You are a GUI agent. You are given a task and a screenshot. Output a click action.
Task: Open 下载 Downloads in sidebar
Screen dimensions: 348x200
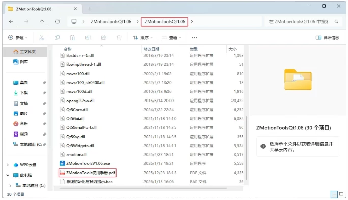click(21, 93)
